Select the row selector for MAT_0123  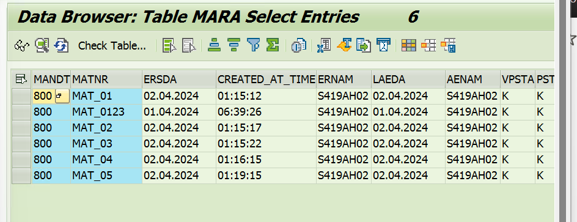[21, 112]
